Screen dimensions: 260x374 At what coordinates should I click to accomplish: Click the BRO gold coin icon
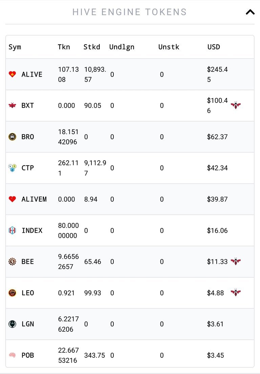tap(13, 137)
